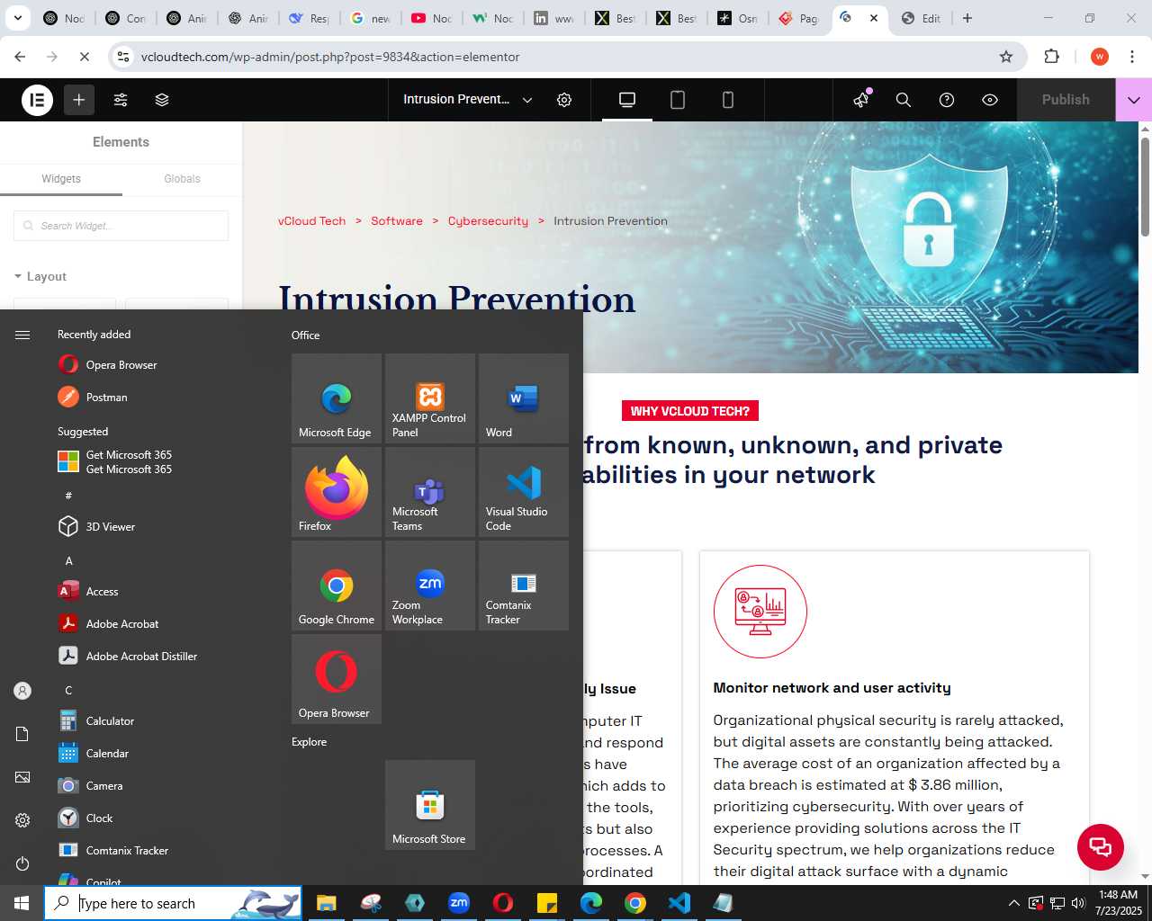Expand the Publish options arrow
The width and height of the screenshot is (1152, 921).
1134,100
